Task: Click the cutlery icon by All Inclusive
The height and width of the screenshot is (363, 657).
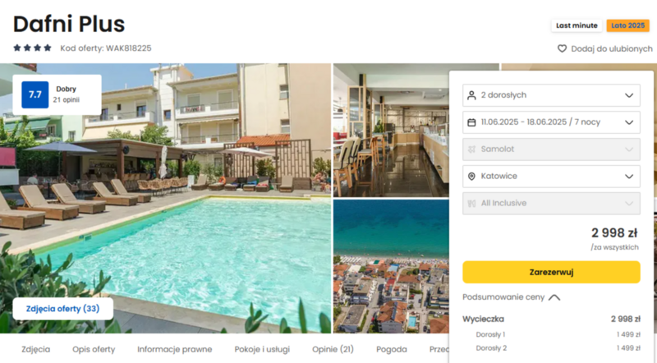Action: point(471,204)
